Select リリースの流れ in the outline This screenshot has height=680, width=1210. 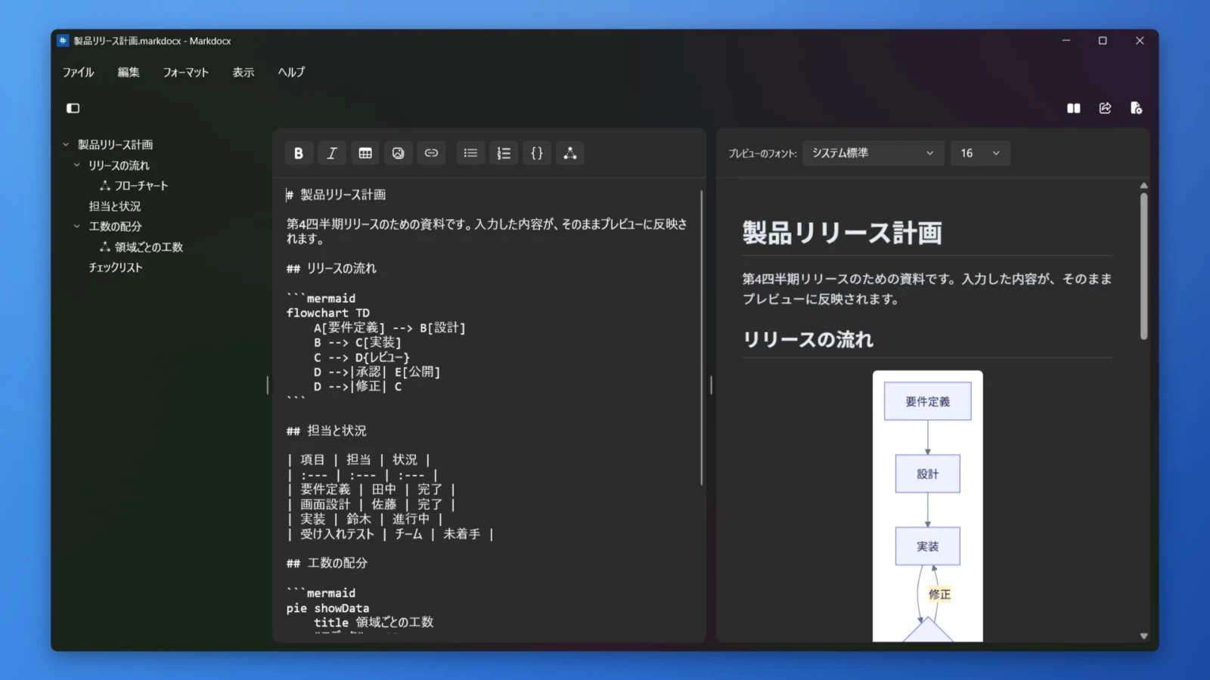click(x=119, y=165)
